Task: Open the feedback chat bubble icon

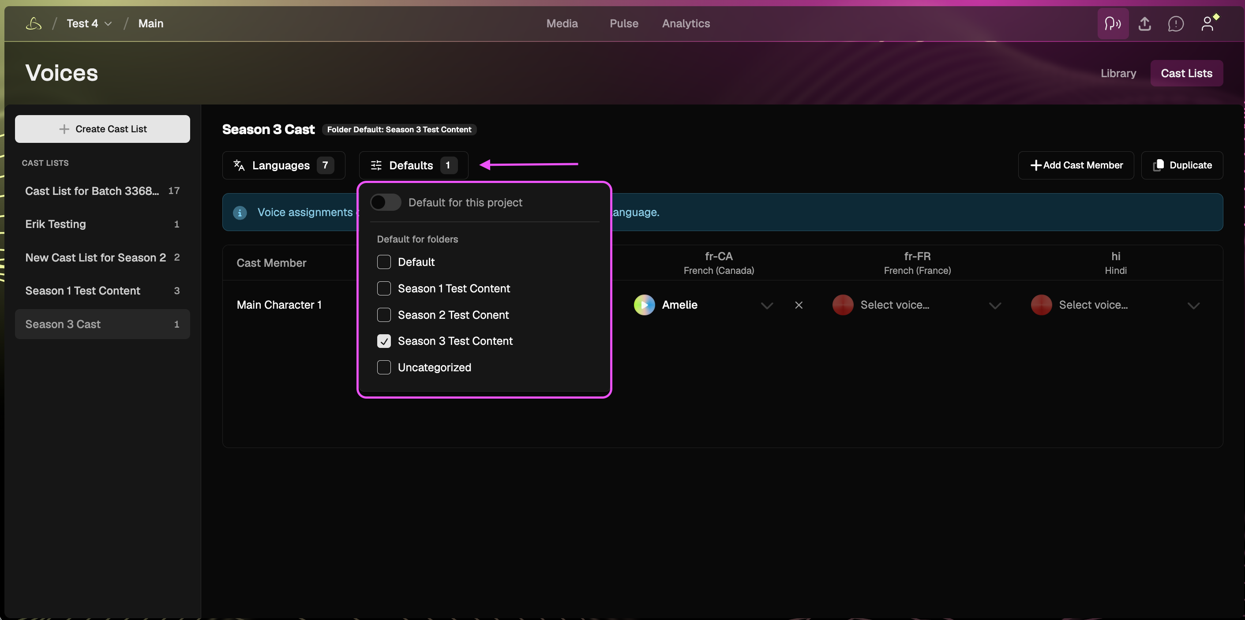Action: [1175, 23]
